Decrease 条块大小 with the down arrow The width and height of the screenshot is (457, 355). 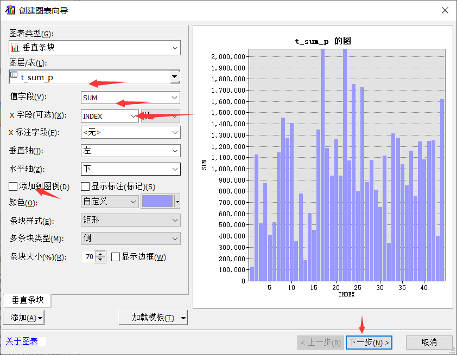[100, 260]
